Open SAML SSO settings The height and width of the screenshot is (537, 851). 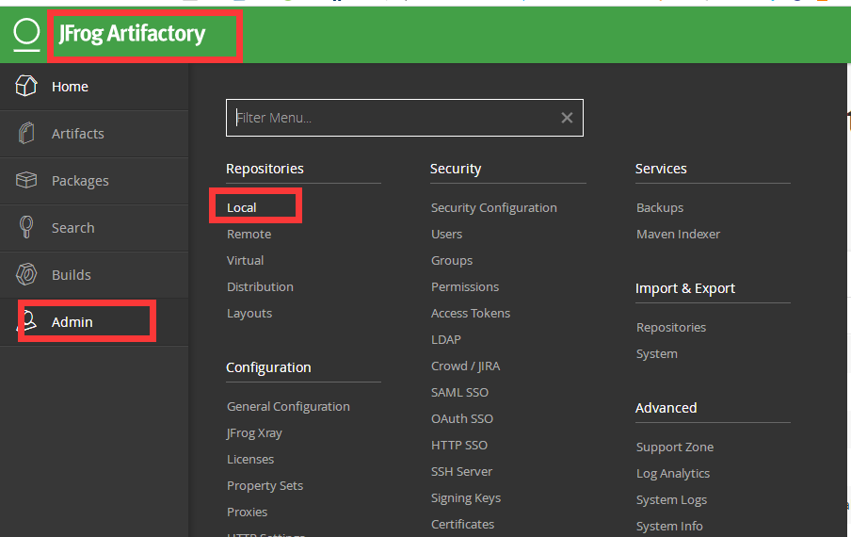point(459,392)
